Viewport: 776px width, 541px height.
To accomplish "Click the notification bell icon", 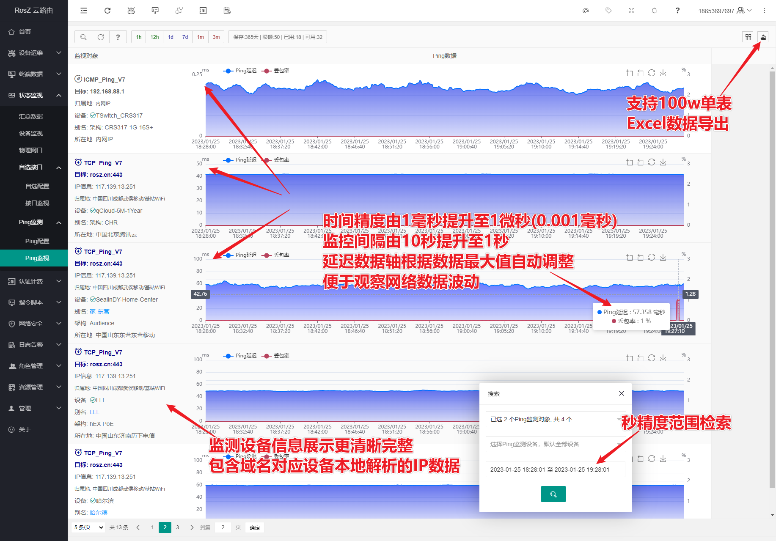I will coord(654,10).
